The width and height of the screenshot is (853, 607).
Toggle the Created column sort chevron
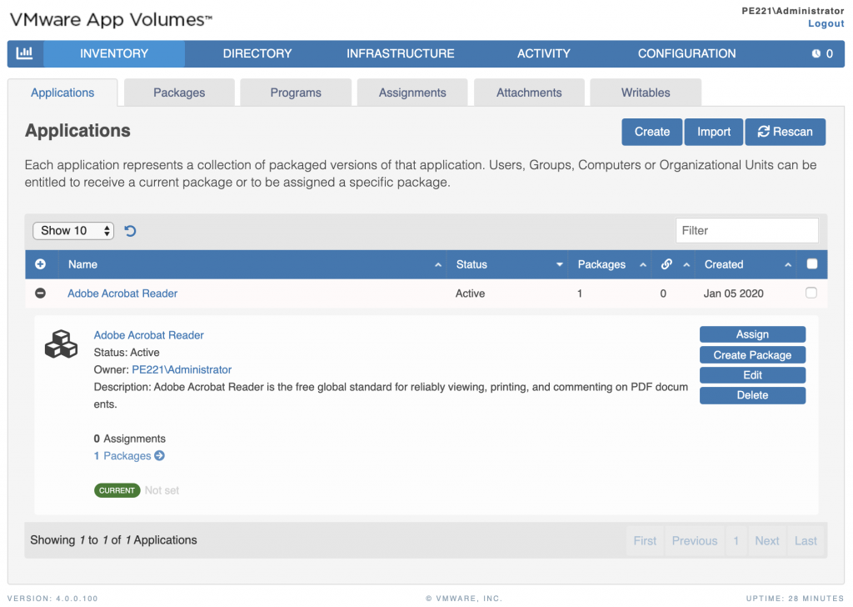click(x=788, y=264)
